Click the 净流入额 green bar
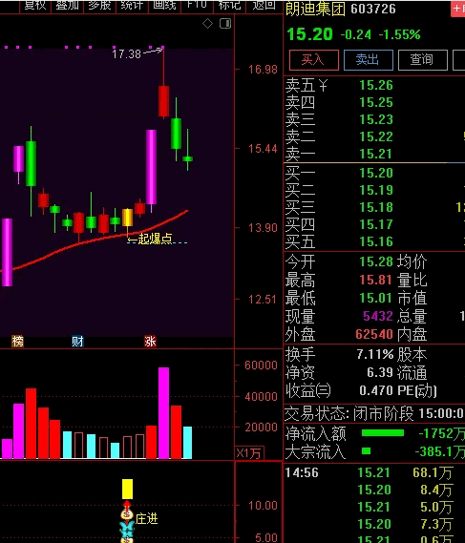 pos(383,433)
